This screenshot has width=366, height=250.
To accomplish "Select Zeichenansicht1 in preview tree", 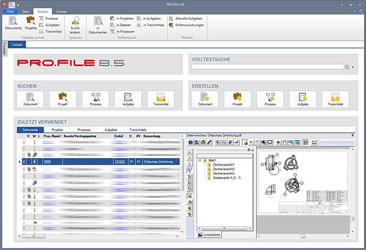I will click(x=224, y=165).
